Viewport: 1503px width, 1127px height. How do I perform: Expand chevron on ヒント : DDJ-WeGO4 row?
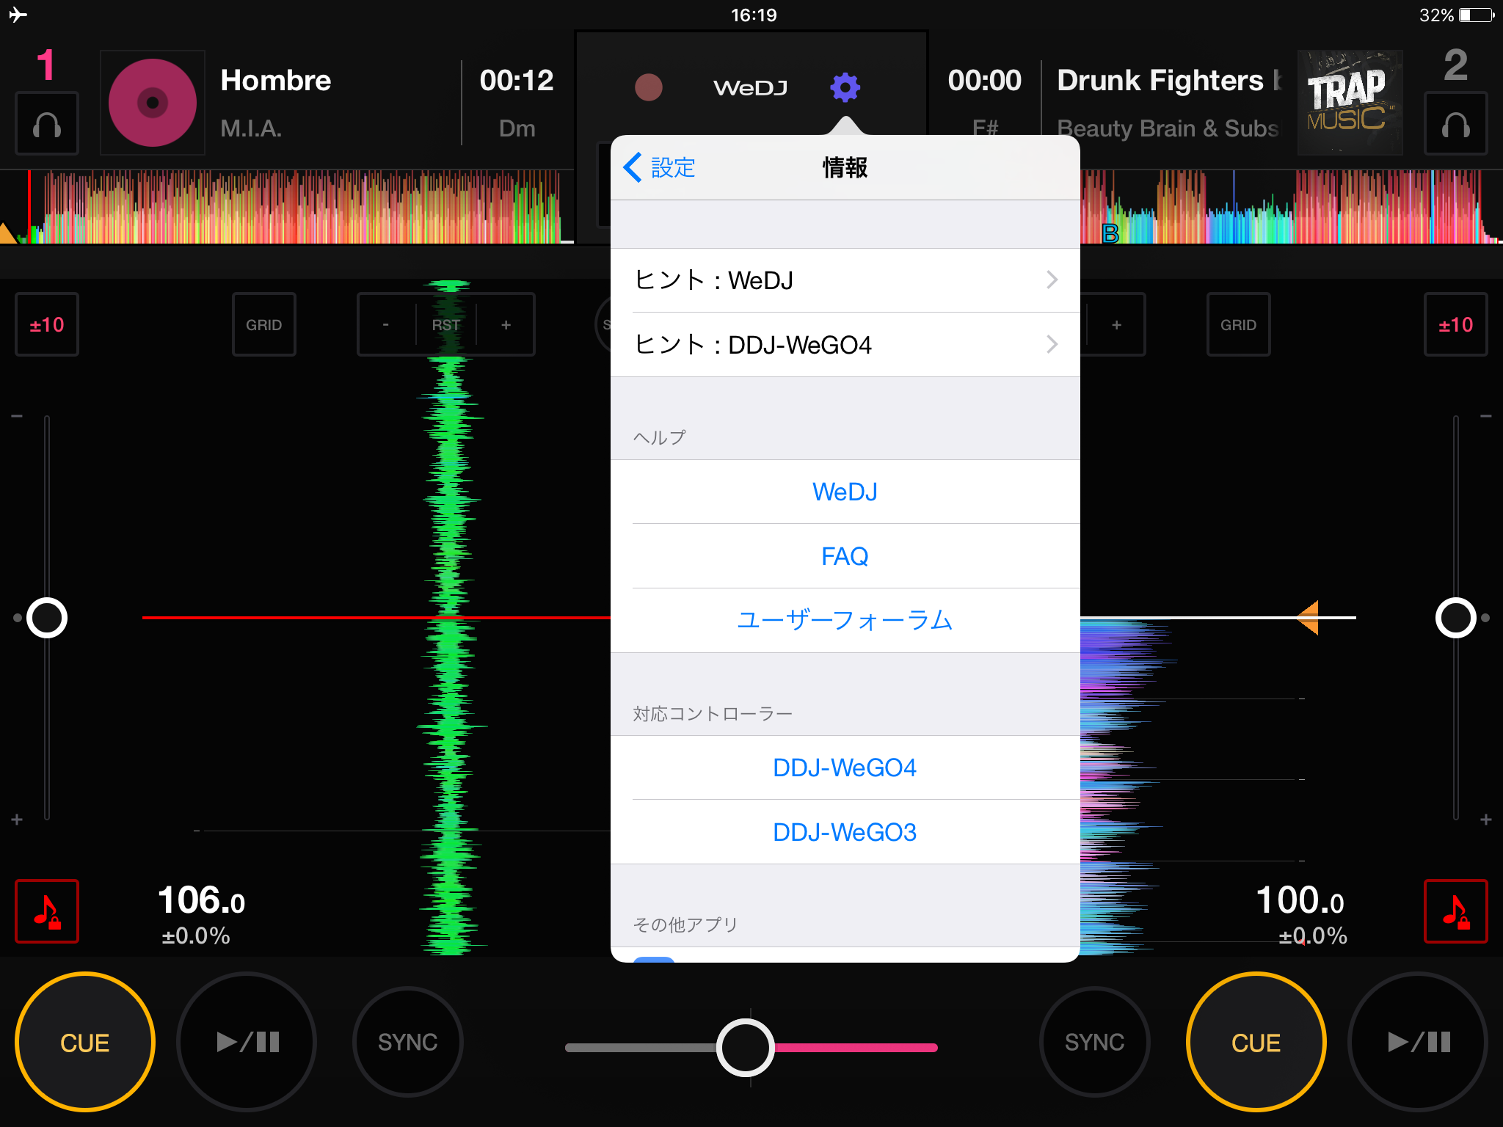(1052, 344)
